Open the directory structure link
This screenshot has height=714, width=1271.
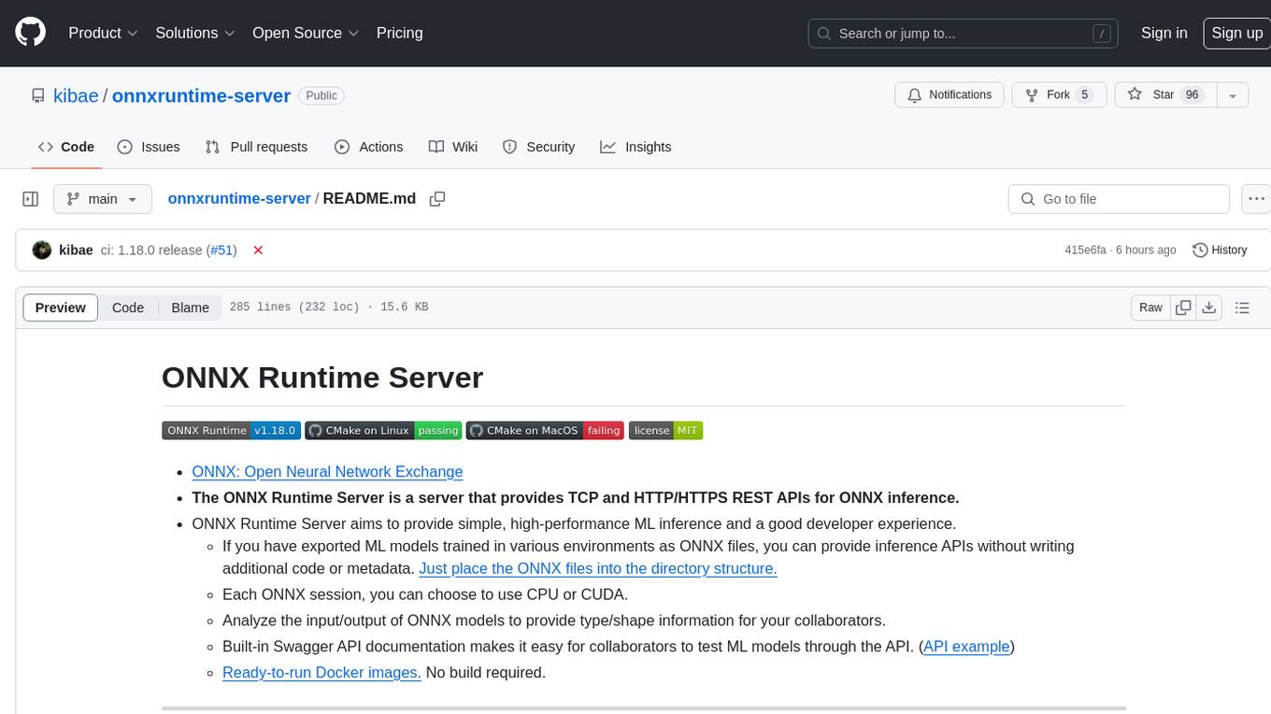click(598, 568)
